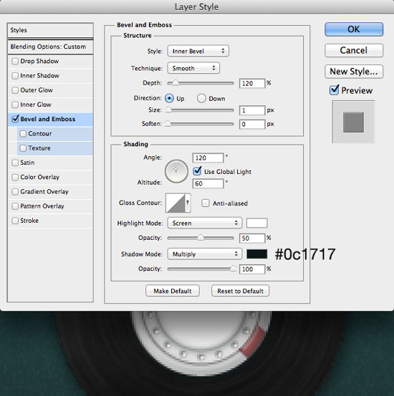Open the Style dropdown showing Inner Bevel
The width and height of the screenshot is (394, 396).
click(x=198, y=51)
